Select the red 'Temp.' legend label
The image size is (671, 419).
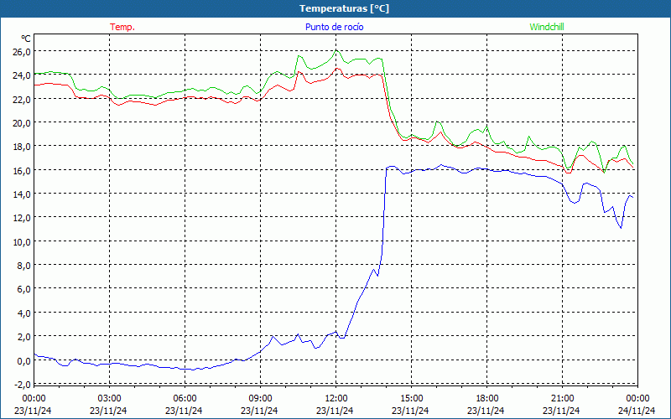122,27
